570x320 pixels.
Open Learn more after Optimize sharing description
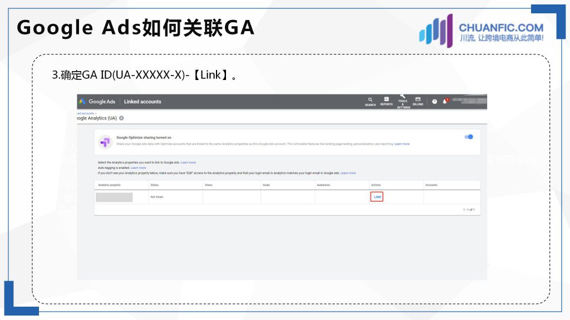pos(402,144)
